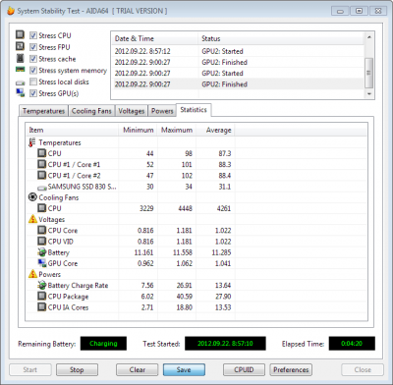This screenshot has height=385, width=393.
Task: Click the Item column header
Action: click(x=72, y=130)
